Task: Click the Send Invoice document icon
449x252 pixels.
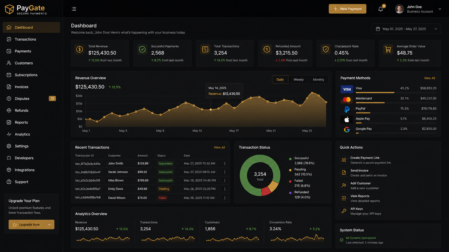Action: click(x=344, y=173)
